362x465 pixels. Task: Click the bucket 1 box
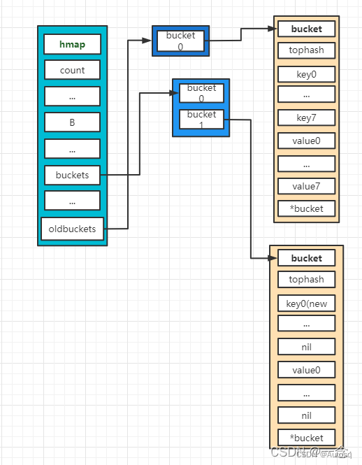pyautogui.click(x=201, y=119)
